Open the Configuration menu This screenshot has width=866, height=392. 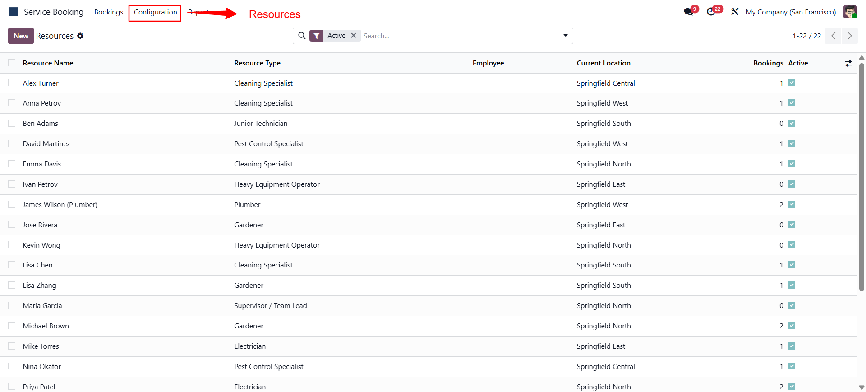point(155,12)
